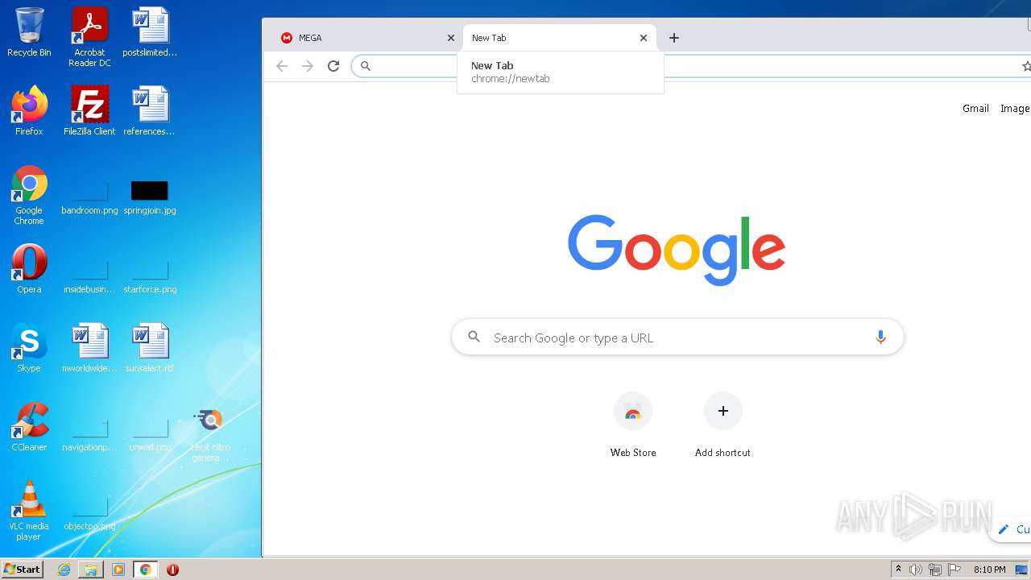
Task: Select unwall.png file on desktop
Action: click(x=150, y=433)
